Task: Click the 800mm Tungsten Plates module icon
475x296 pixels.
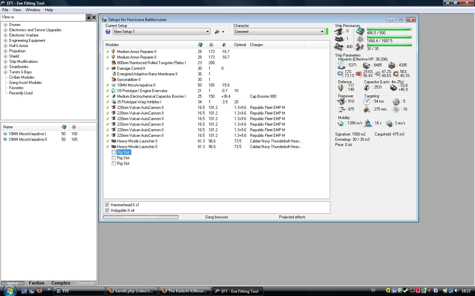Action: [113, 63]
